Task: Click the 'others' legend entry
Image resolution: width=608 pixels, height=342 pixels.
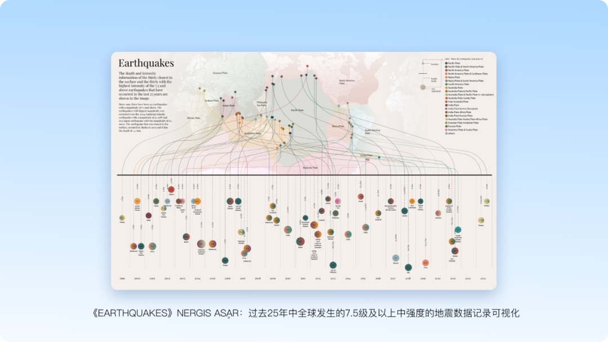Action: [x=450, y=133]
